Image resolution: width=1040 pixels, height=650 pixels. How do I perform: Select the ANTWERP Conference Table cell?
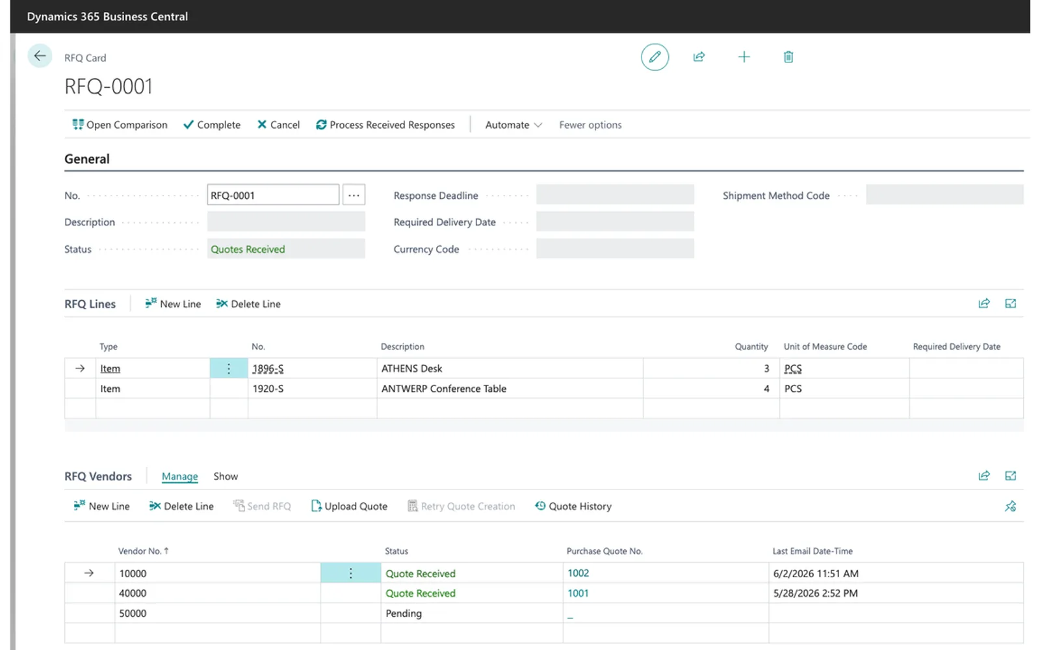click(510, 389)
